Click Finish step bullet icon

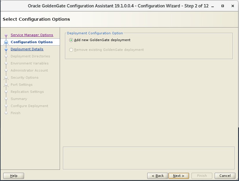(6, 113)
